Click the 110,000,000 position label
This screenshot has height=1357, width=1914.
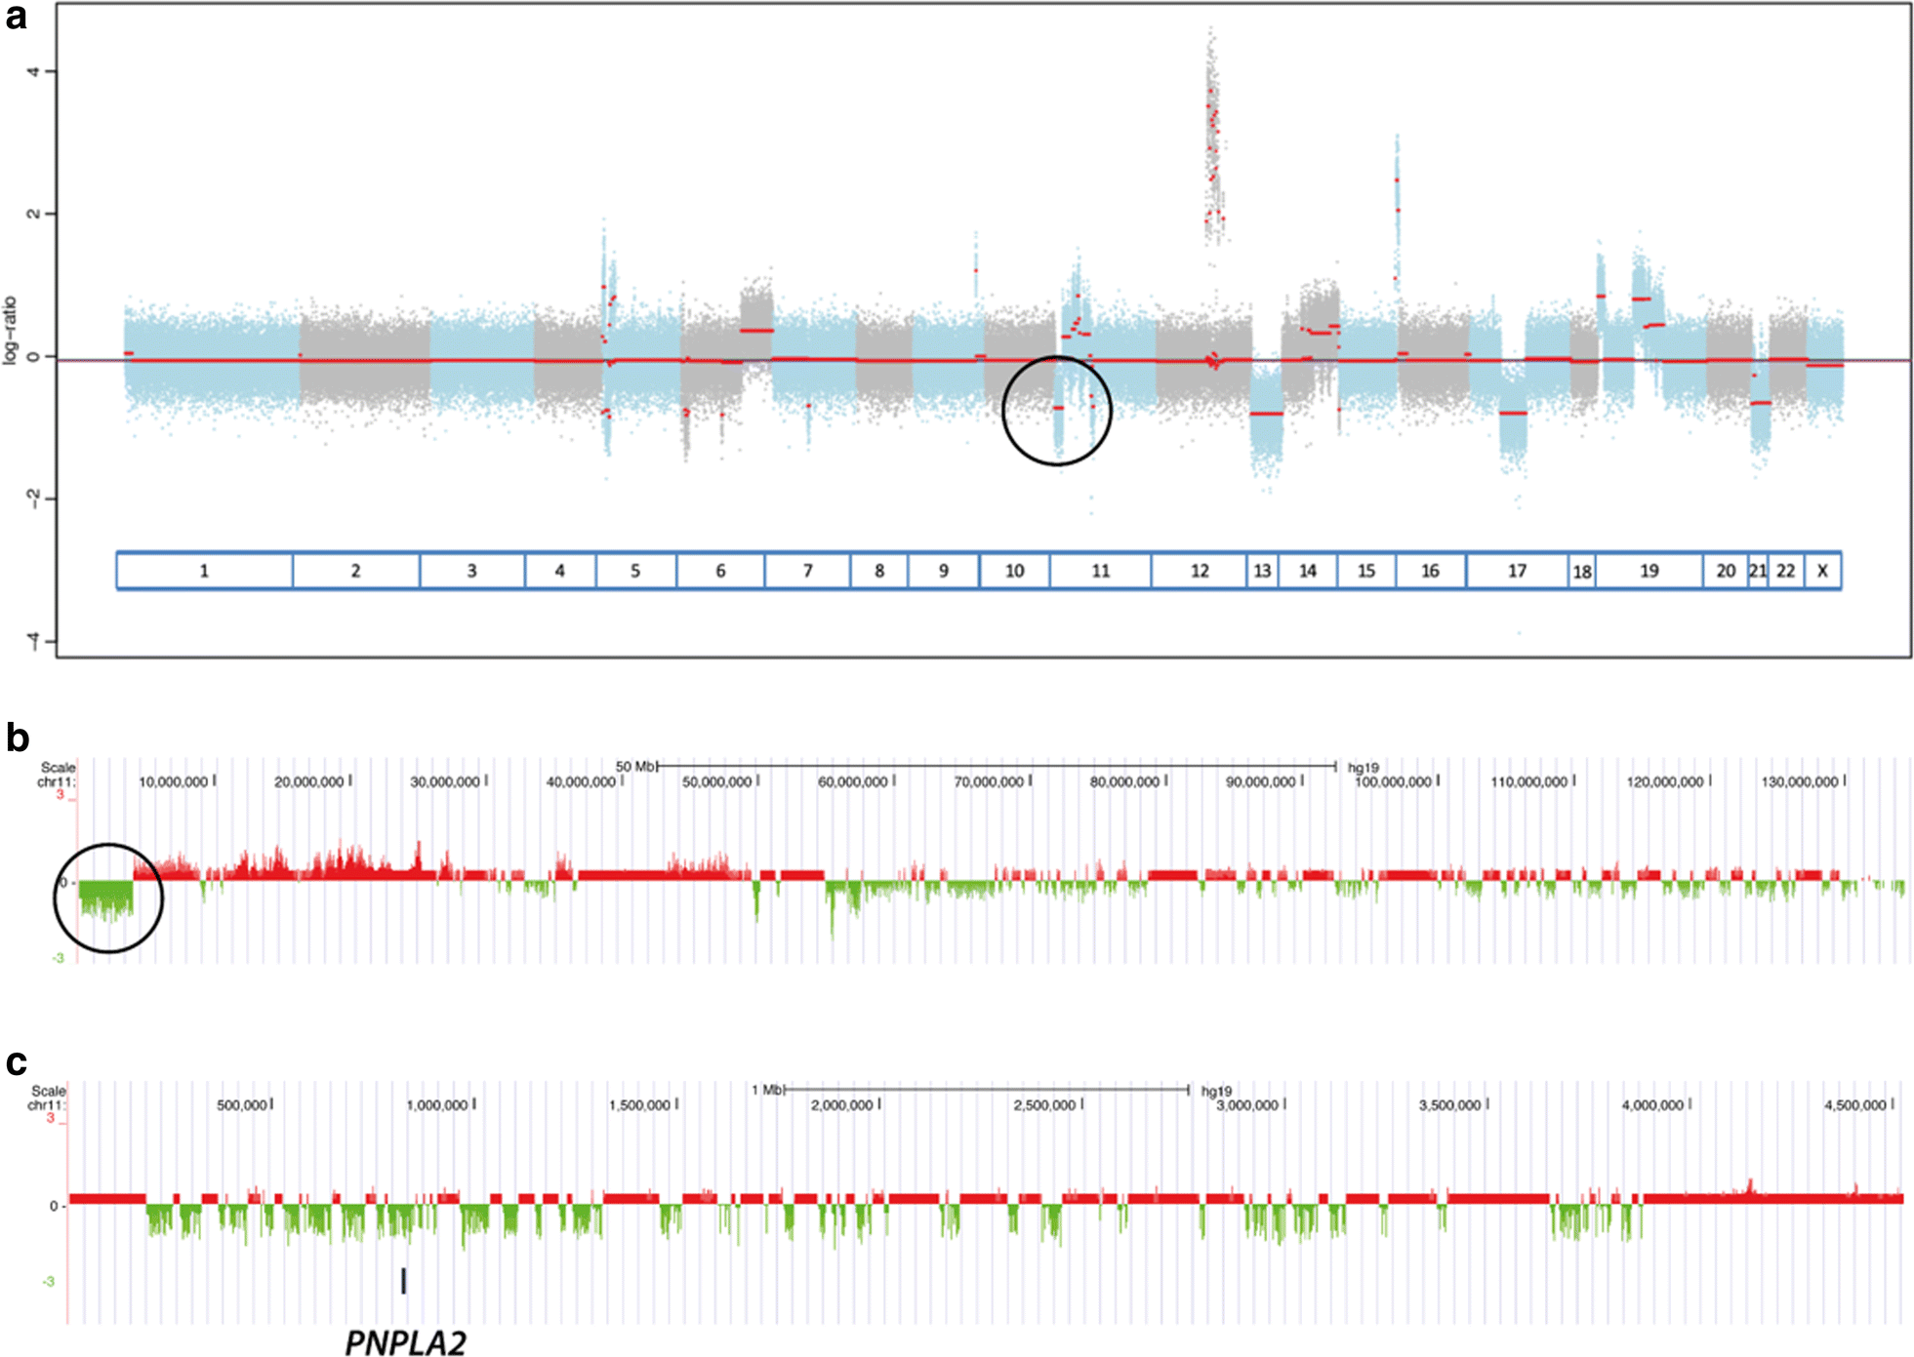(x=1529, y=781)
